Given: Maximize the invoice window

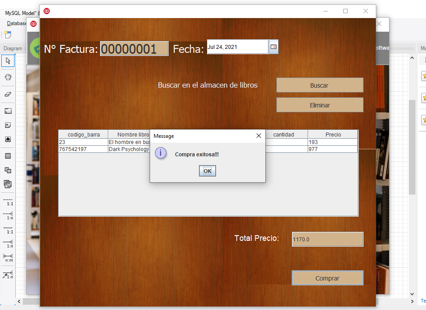Looking at the screenshot, I should click(x=345, y=11).
